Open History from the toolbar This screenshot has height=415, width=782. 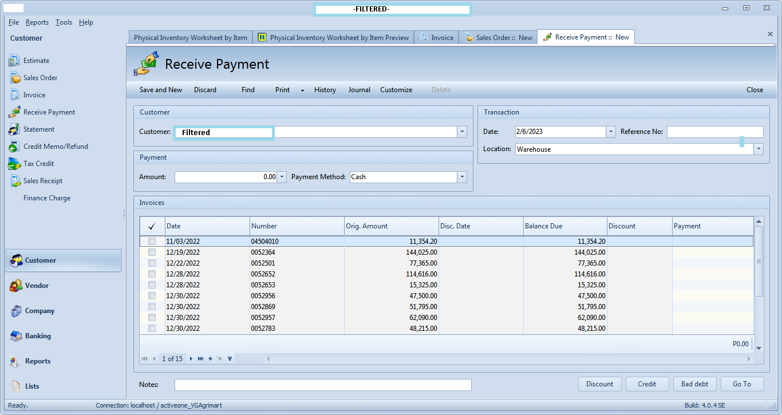325,90
